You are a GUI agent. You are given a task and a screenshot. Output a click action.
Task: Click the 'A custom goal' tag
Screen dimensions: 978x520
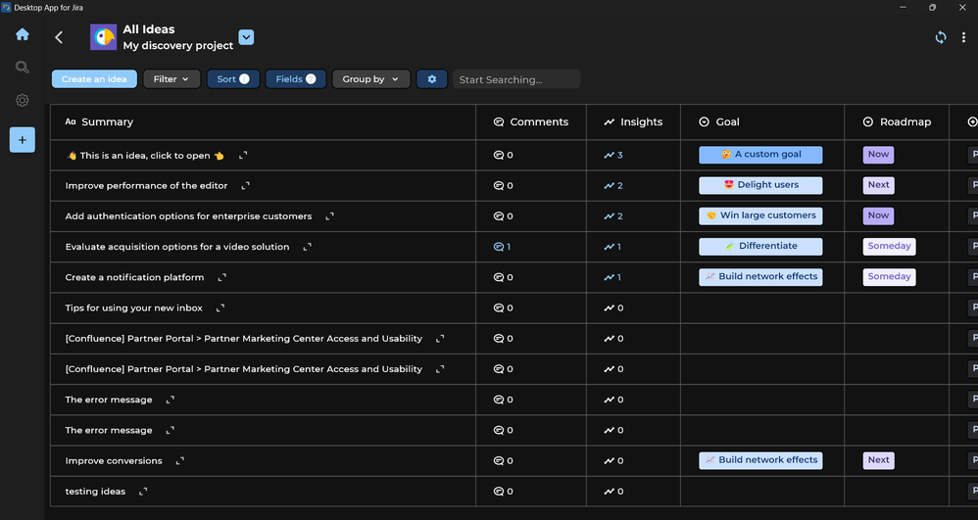pyautogui.click(x=761, y=155)
